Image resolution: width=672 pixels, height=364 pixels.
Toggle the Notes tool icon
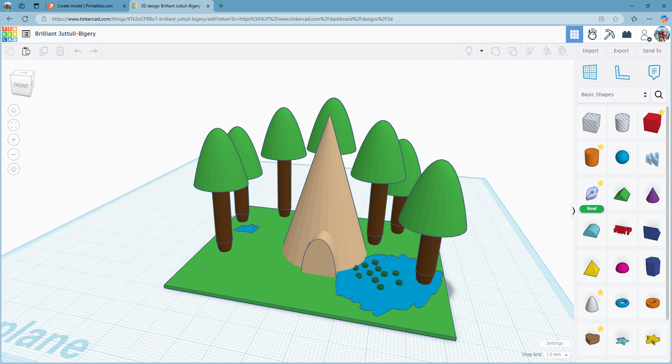(654, 72)
